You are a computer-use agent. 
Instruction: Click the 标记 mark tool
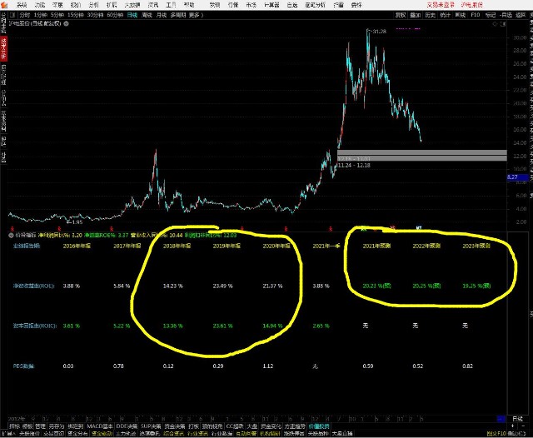click(x=490, y=15)
